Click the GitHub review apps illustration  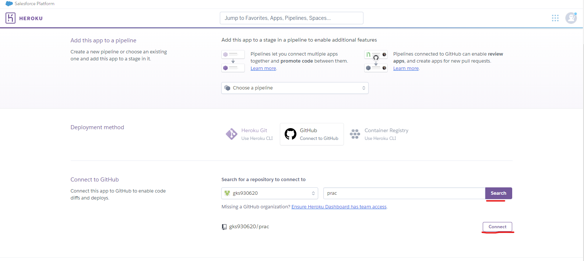(x=376, y=61)
